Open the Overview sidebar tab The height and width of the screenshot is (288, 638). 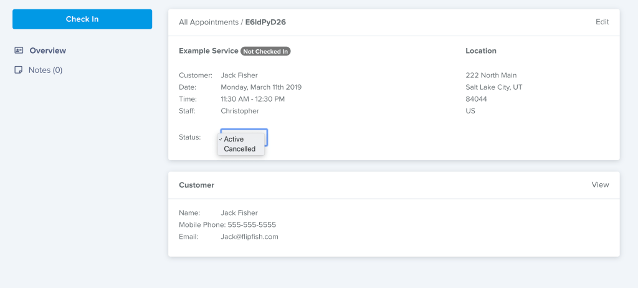pyautogui.click(x=47, y=50)
